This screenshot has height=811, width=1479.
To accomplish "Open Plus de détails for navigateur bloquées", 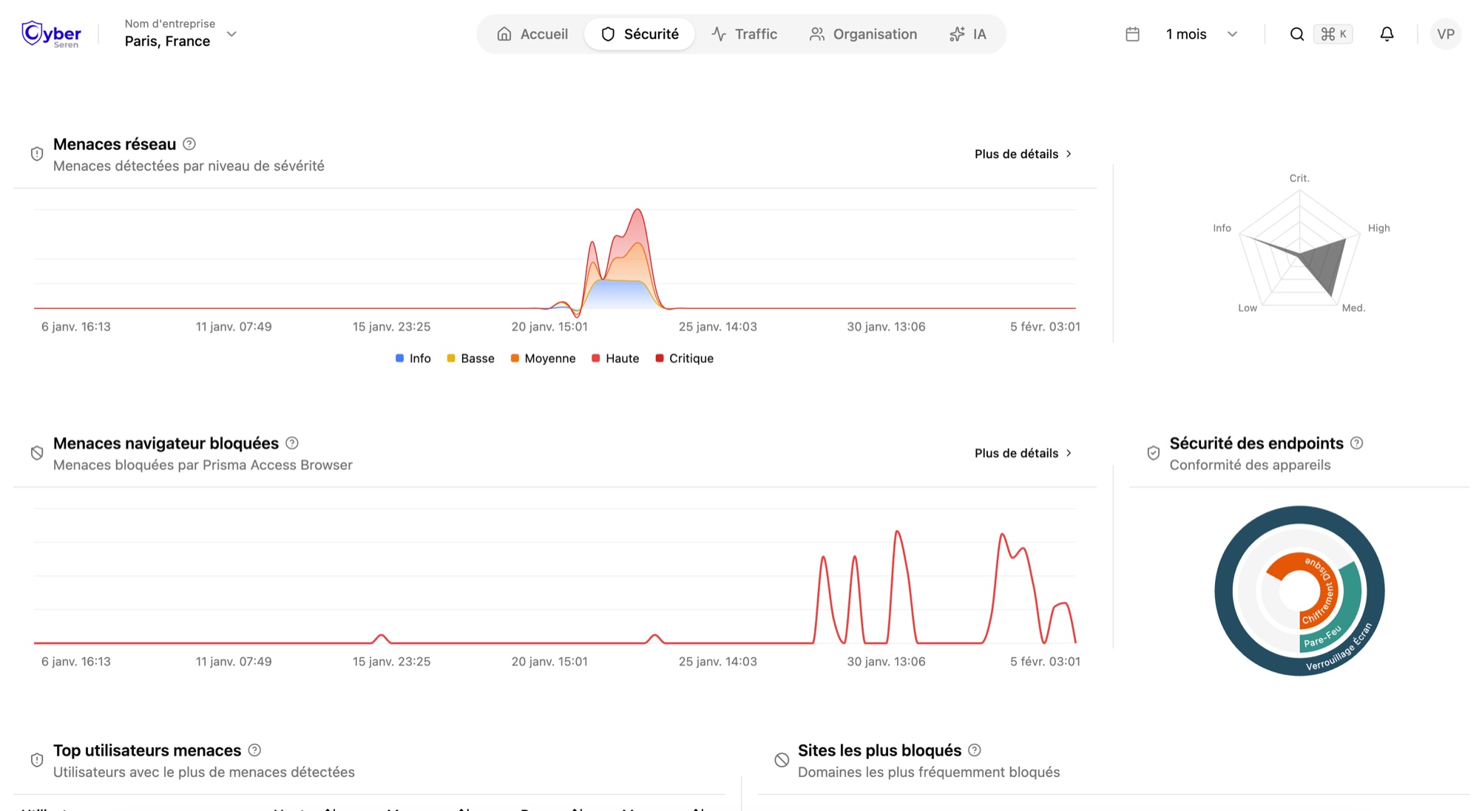I will coord(1023,453).
